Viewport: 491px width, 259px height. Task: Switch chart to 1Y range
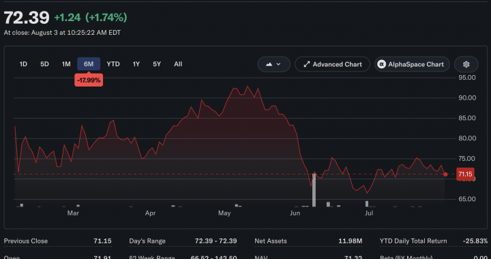(136, 64)
